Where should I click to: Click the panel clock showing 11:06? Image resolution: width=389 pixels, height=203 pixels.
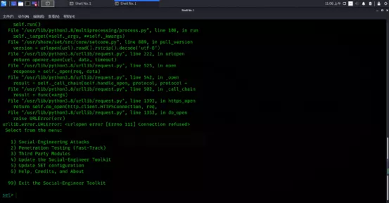click(333, 4)
